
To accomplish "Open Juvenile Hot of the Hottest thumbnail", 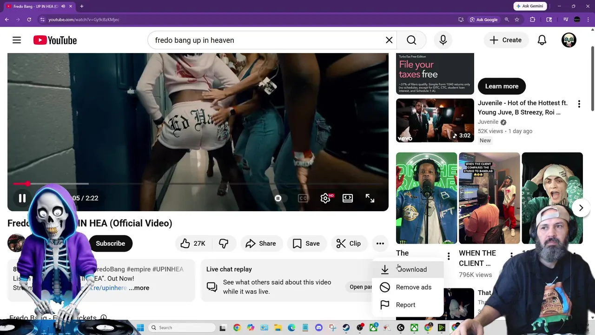I will pyautogui.click(x=435, y=120).
